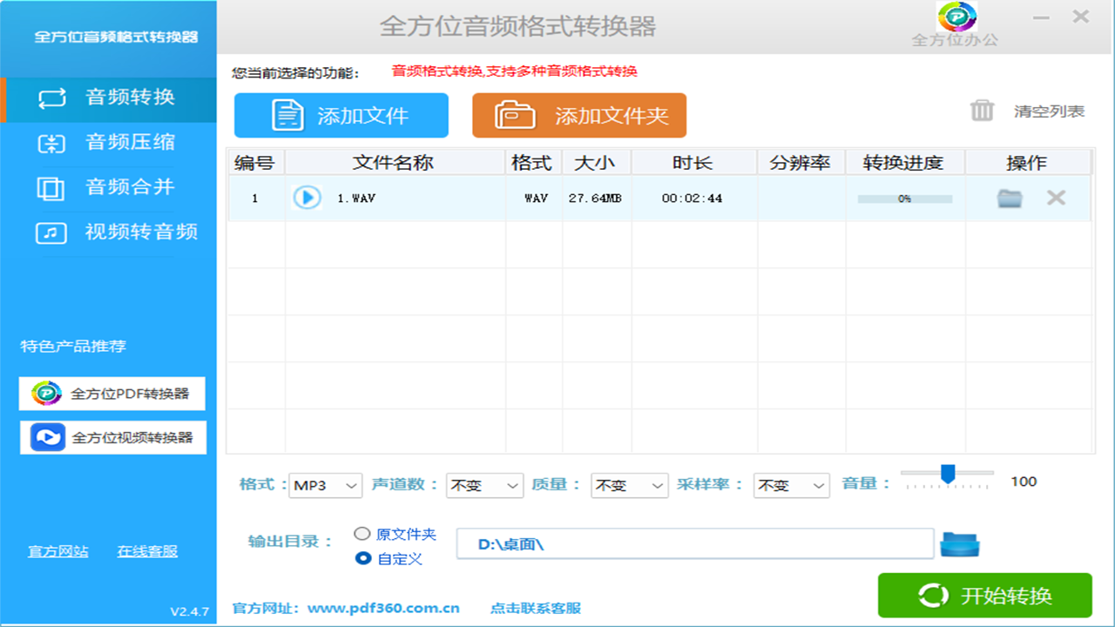This screenshot has width=1115, height=627.
Task: Browse for output directory folder icon
Action: click(960, 544)
